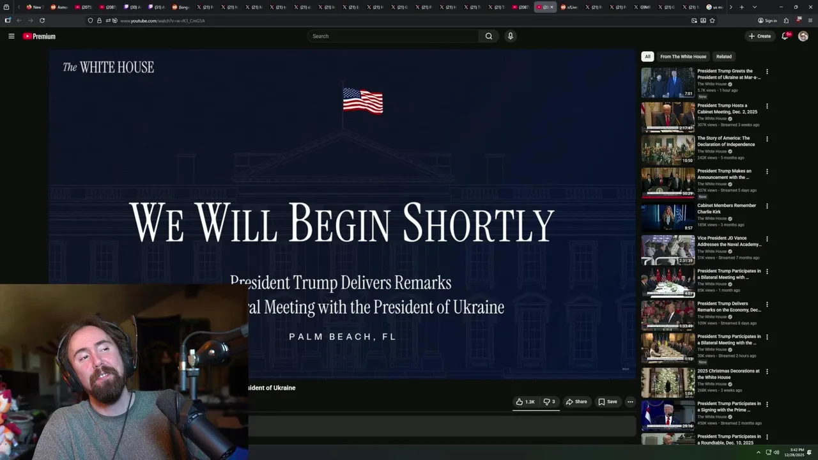Open options for Greets President of Ukraine video
The height and width of the screenshot is (460, 818).
767,72
